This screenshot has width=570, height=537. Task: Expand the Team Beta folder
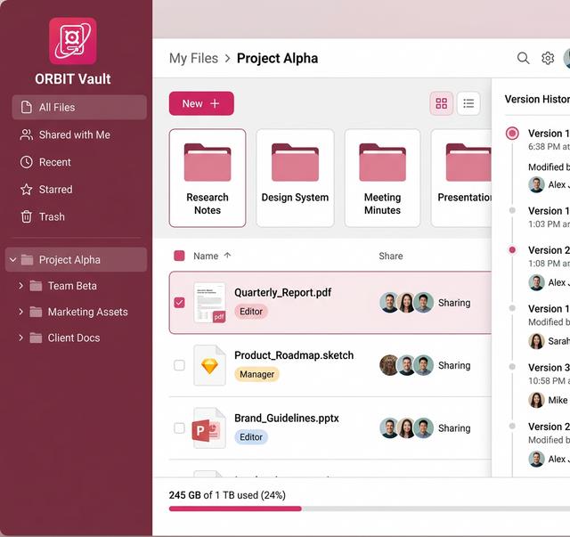tap(20, 286)
